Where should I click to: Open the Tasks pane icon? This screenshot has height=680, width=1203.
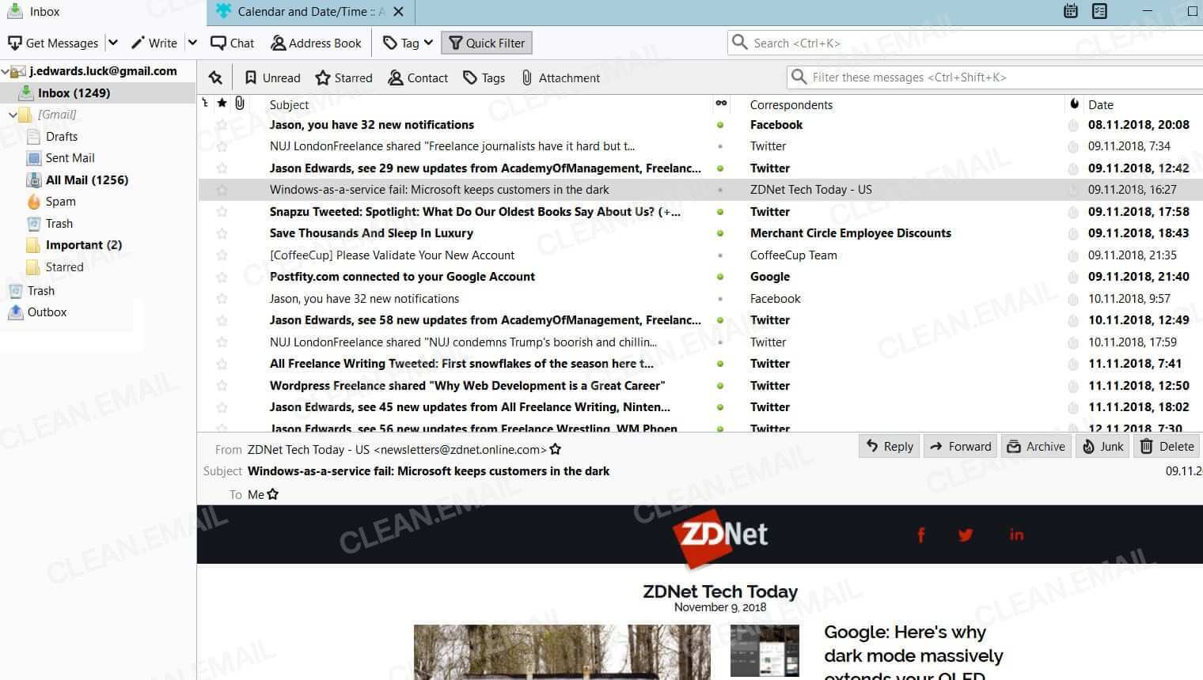1099,11
